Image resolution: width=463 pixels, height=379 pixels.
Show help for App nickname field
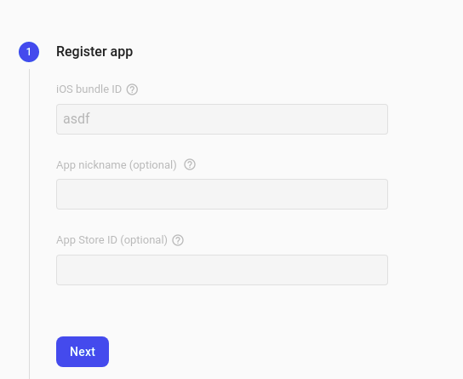190,164
